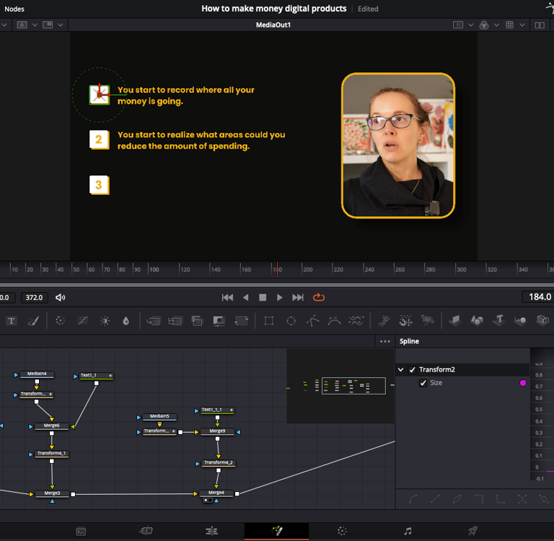Uncheck the Size spline checkbox
The height and width of the screenshot is (541, 554).
click(423, 383)
